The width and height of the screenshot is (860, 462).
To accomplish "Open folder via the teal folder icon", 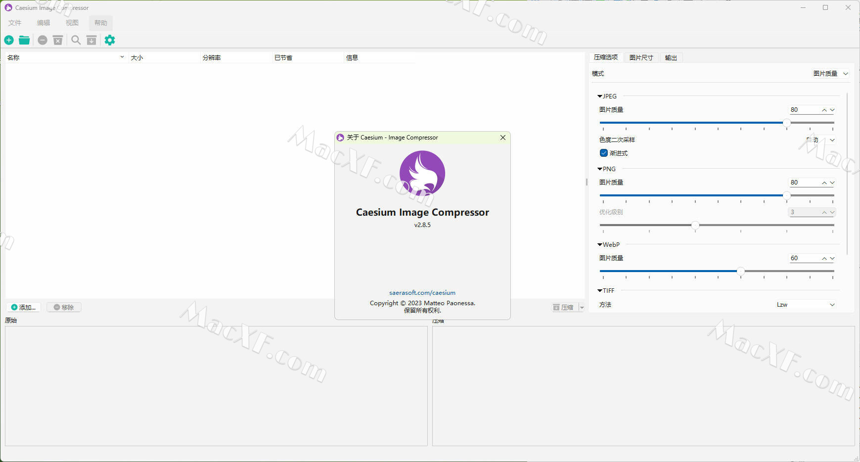I will pos(24,40).
